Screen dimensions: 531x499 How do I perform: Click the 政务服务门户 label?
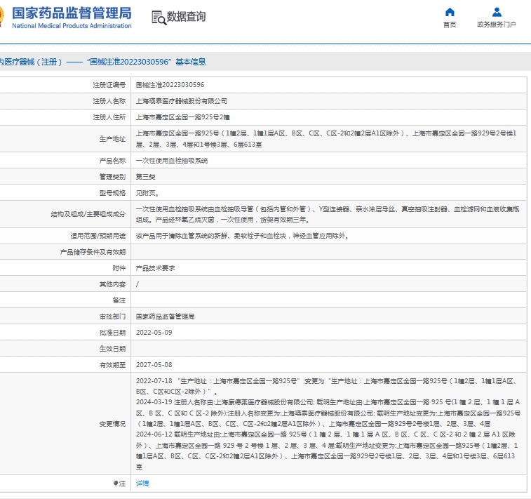coord(497,25)
